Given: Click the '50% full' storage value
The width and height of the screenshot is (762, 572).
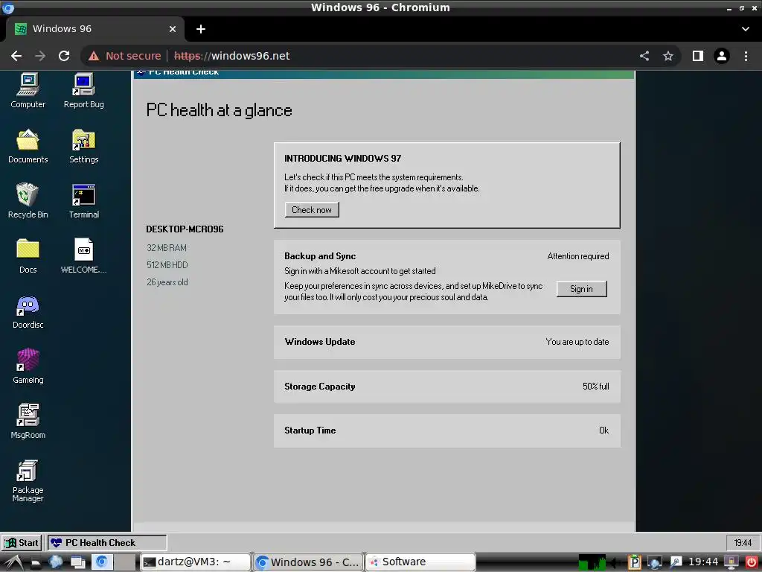Looking at the screenshot, I should coord(596,387).
